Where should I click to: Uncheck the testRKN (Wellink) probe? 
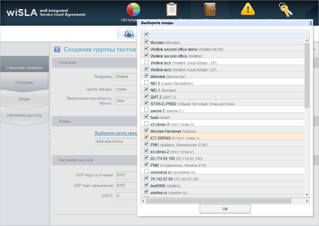(146, 185)
